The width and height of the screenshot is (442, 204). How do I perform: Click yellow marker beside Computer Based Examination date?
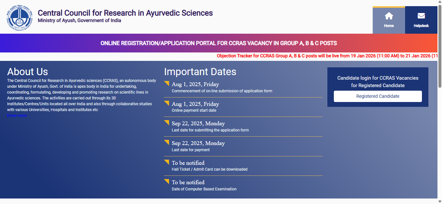click(167, 181)
